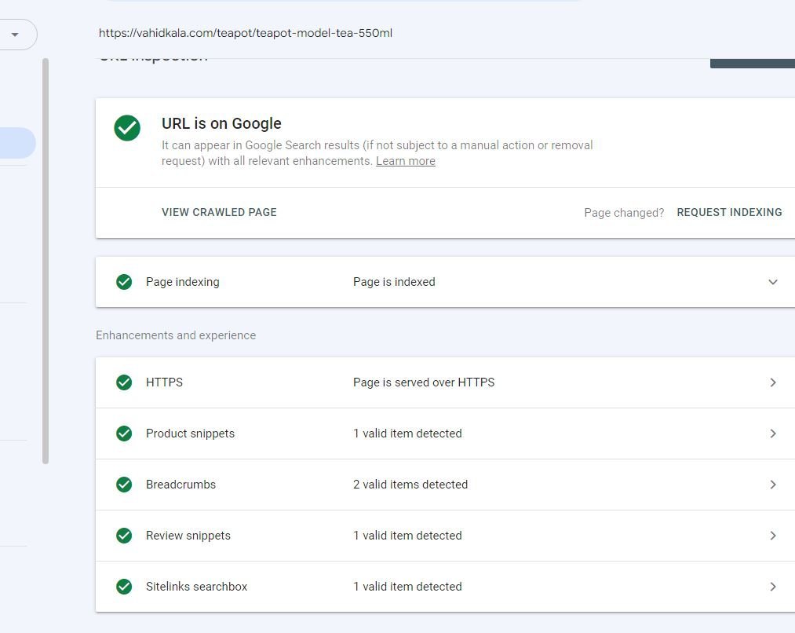Click the 'Review snippets' label
The image size is (795, 633).
click(x=188, y=536)
